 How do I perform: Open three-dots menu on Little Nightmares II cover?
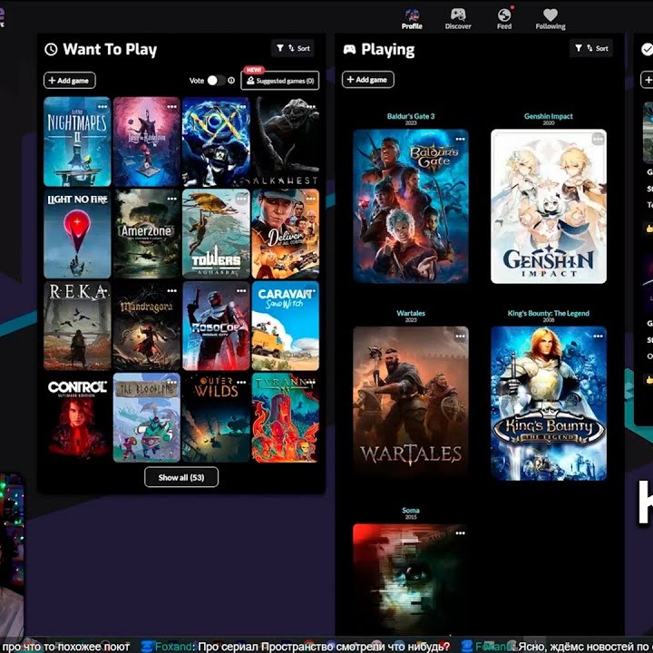point(102,106)
